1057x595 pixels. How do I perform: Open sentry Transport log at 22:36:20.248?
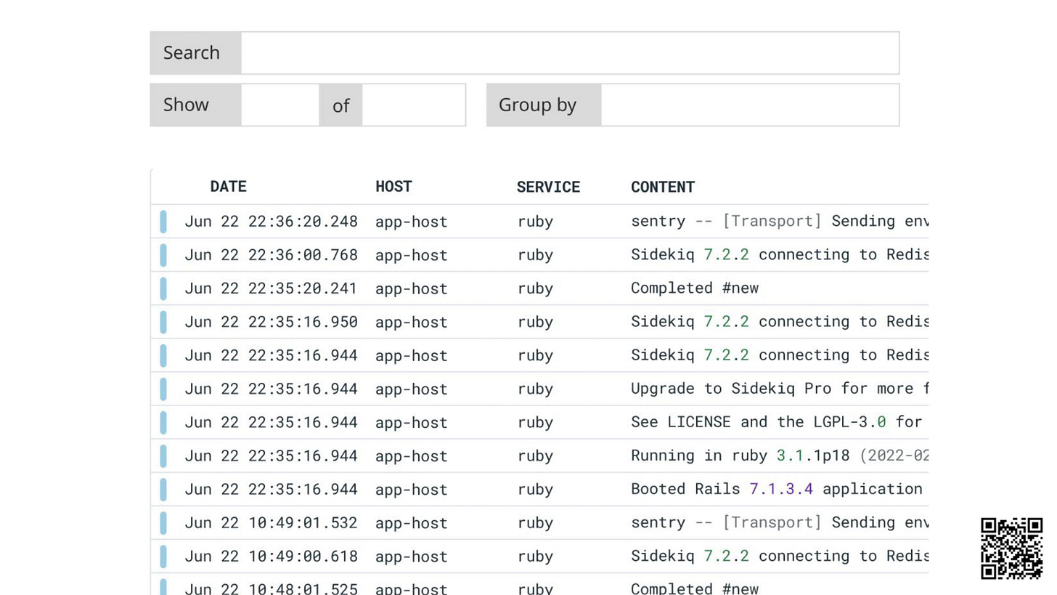tap(780, 221)
